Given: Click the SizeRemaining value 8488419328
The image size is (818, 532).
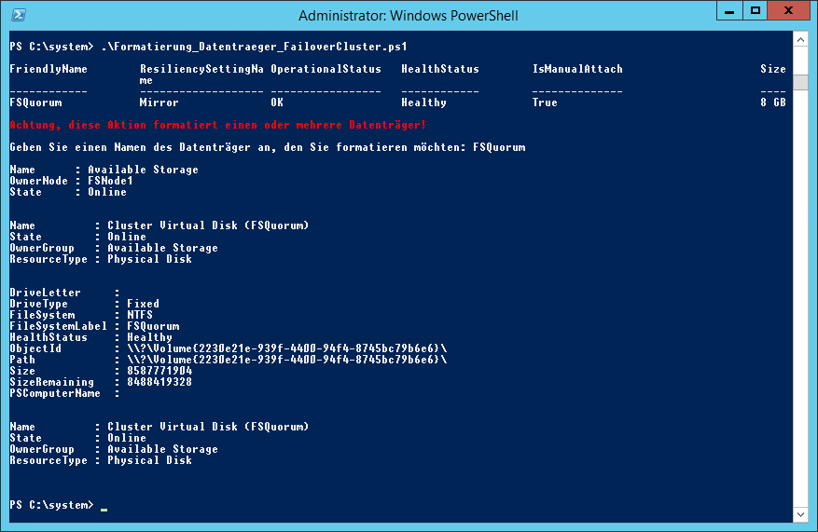Looking at the screenshot, I should (159, 382).
